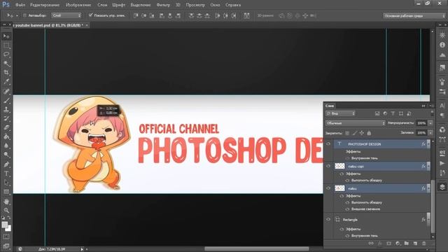Select the History Brush tool
448x252 pixels.
(6, 118)
